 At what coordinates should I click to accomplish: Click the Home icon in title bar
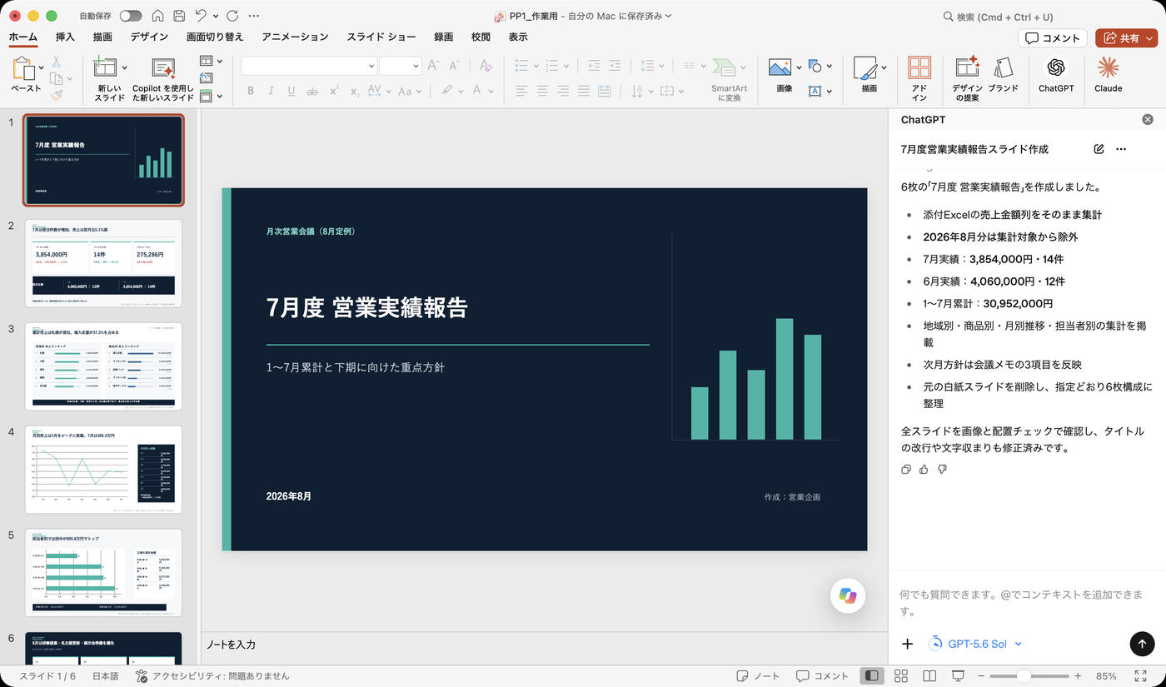158,16
